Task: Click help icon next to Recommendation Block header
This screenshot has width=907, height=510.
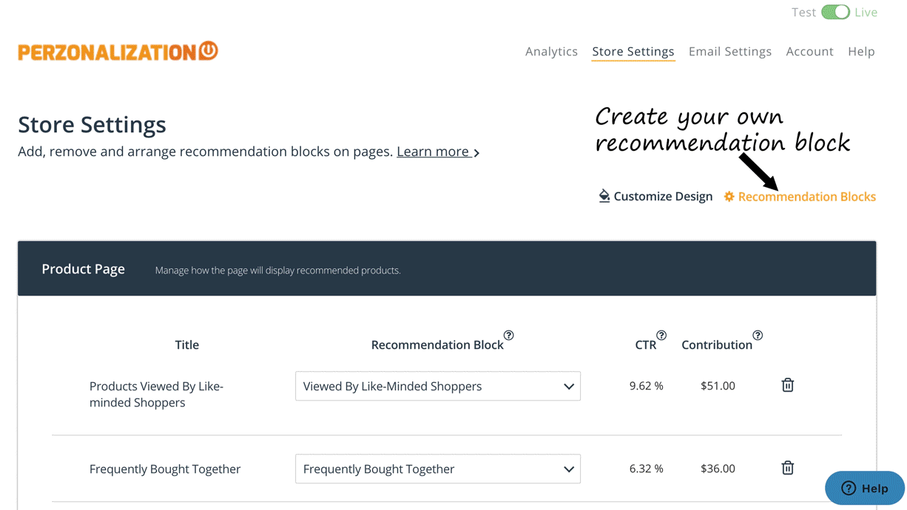Action: coord(509,336)
